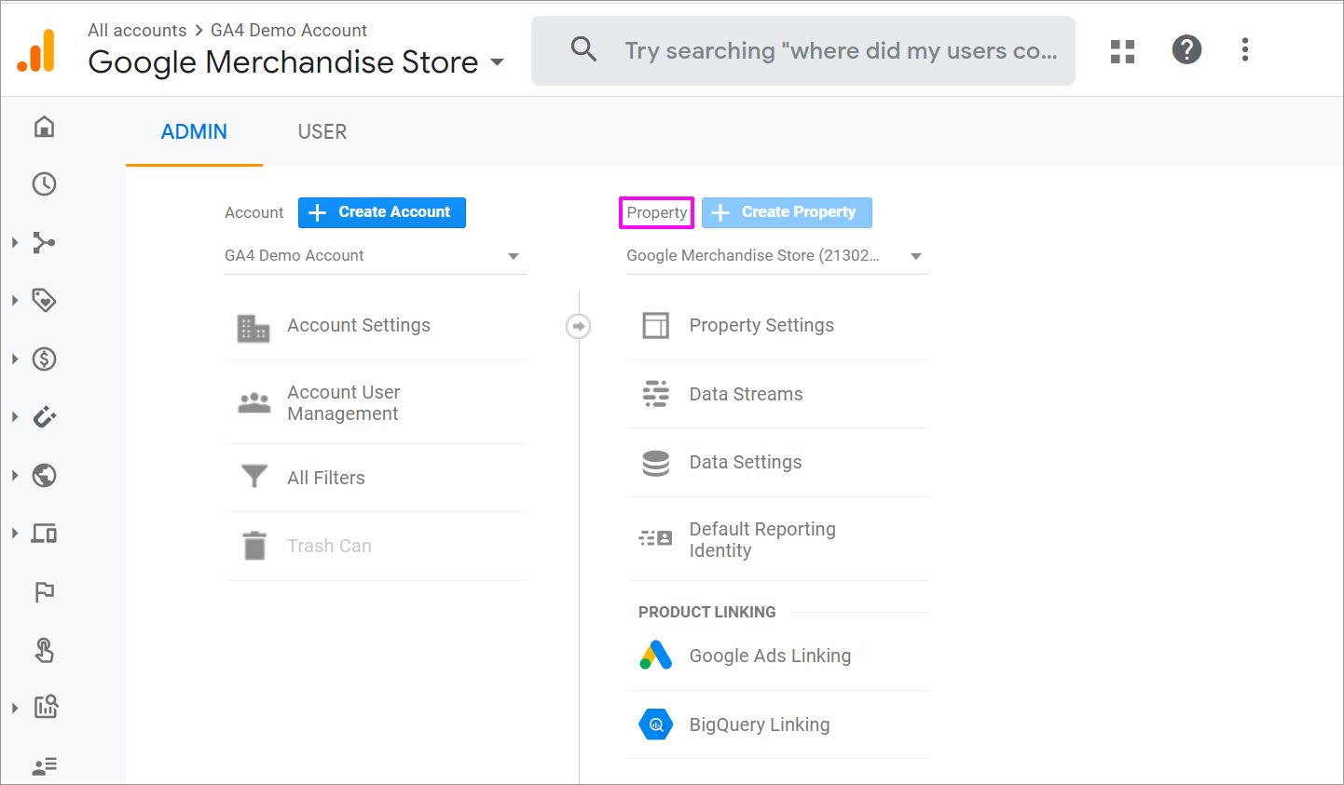The width and height of the screenshot is (1344, 785).
Task: Click the Tech devices icon in the sidebar
Action: click(x=44, y=534)
